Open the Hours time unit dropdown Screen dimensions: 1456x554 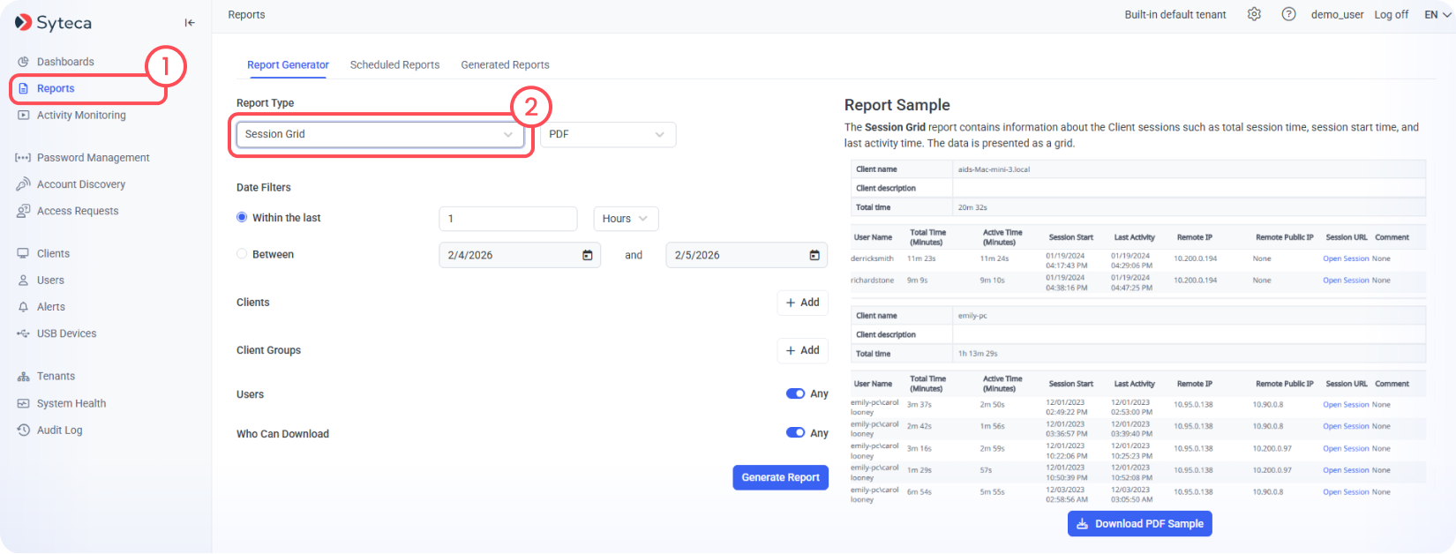[x=626, y=219]
